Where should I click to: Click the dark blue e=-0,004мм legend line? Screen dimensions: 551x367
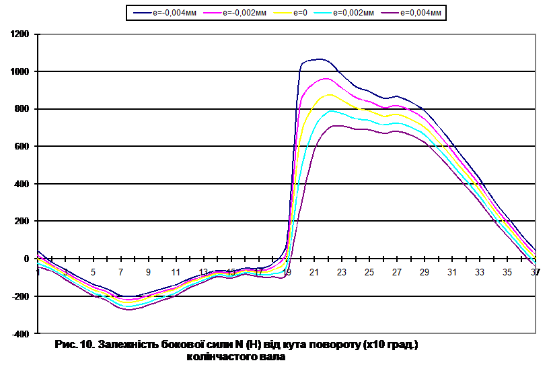click(x=141, y=12)
